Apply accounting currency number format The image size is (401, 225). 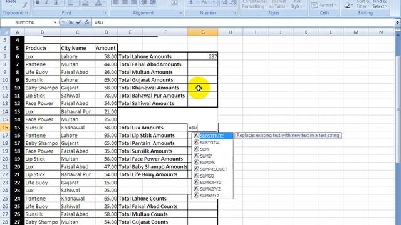(x=192, y=2)
